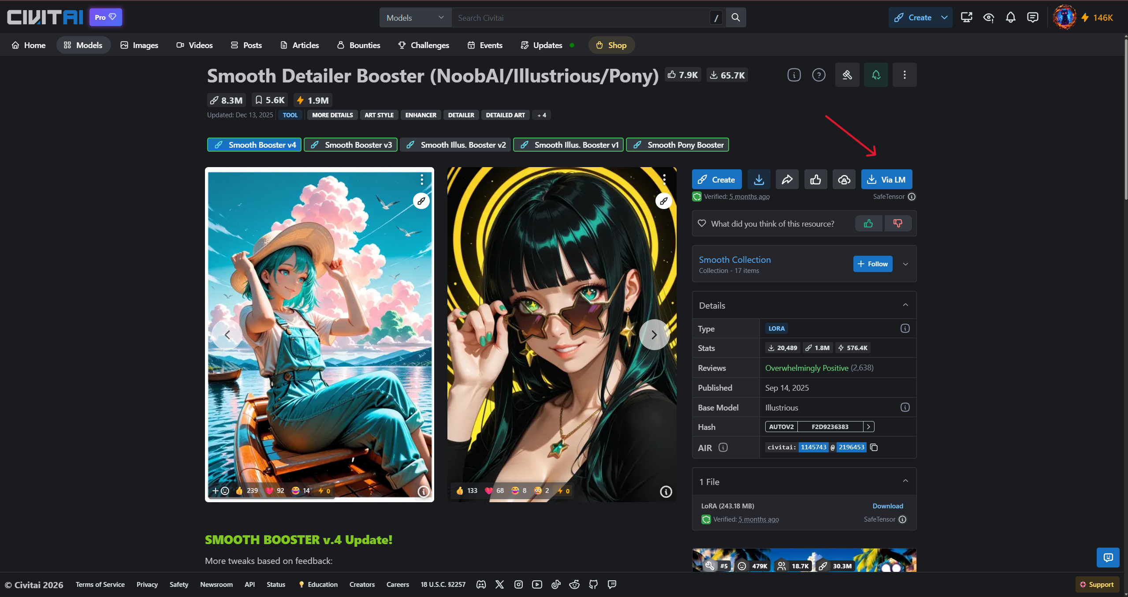Viewport: 1128px width, 597px height.
Task: Select the Smooth Booster v3 version tab
Action: [351, 145]
